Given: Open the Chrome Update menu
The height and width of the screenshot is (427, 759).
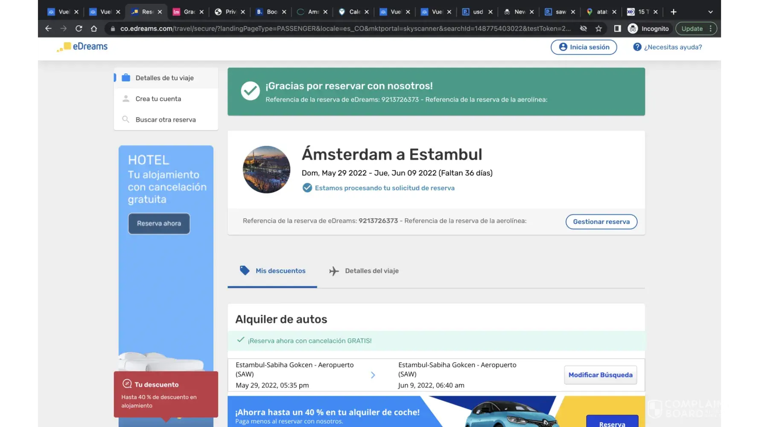Looking at the screenshot, I should [696, 29].
